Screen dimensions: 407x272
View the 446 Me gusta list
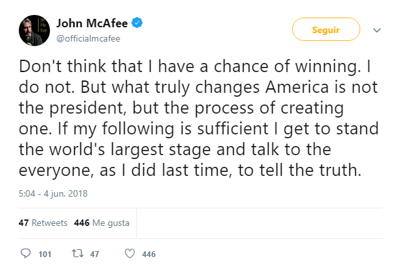(102, 223)
